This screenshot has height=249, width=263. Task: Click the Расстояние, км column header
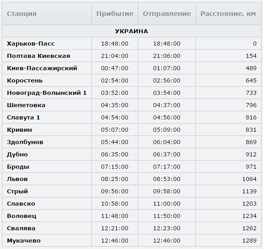tap(228, 14)
